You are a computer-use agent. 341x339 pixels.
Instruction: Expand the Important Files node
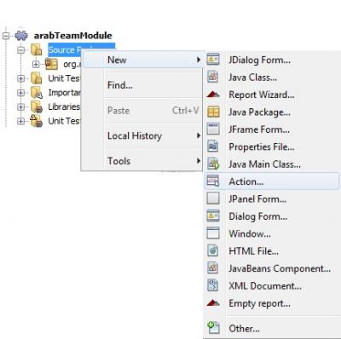coord(20,93)
